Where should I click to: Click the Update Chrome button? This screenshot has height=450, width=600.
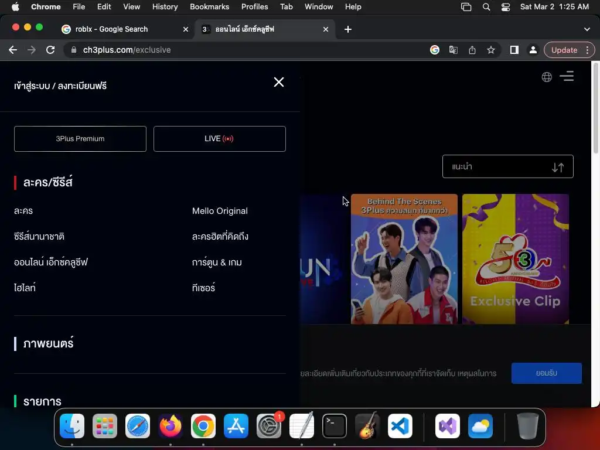pos(564,50)
